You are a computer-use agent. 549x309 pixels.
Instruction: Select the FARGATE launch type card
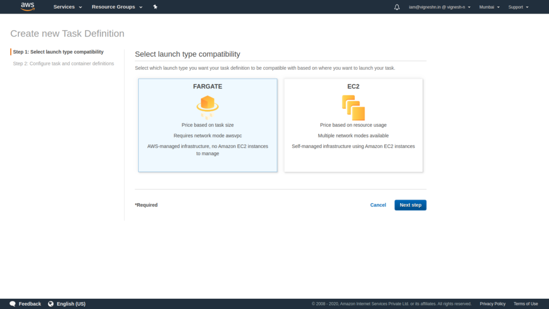[x=207, y=125]
